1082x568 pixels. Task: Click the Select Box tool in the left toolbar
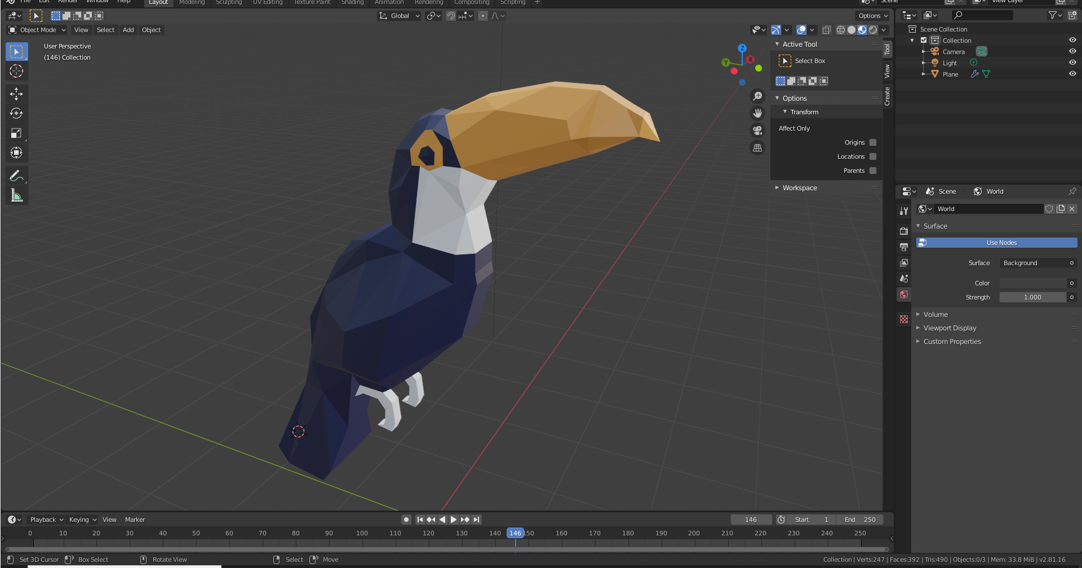pos(16,51)
